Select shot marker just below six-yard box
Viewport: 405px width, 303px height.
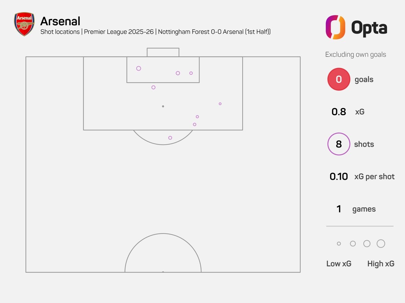point(154,87)
